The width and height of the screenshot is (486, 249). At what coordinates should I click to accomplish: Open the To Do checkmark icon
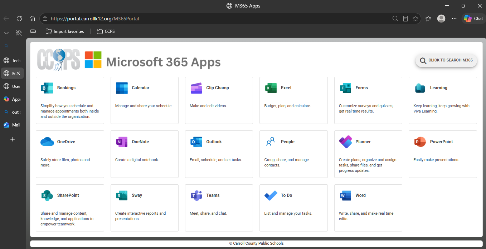point(271,195)
